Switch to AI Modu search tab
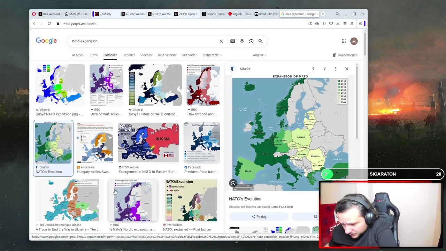This screenshot has height=251, width=446. (78, 55)
